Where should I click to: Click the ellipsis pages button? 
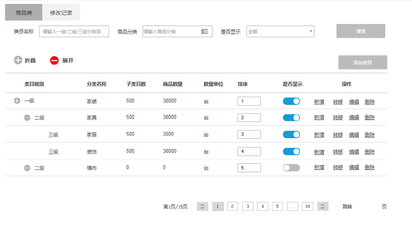(x=293, y=207)
